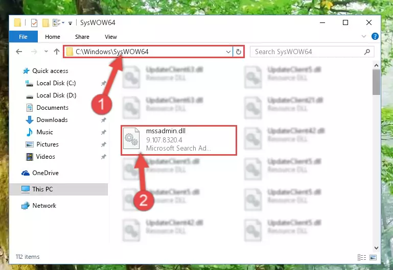Click the scroll up arrow of the file list
The image size is (393, 270).
tap(376, 65)
